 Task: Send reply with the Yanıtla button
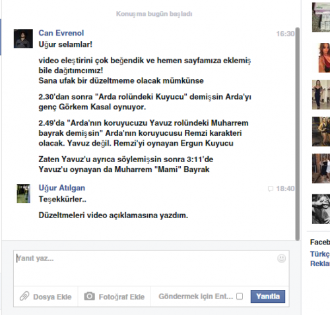click(x=268, y=297)
